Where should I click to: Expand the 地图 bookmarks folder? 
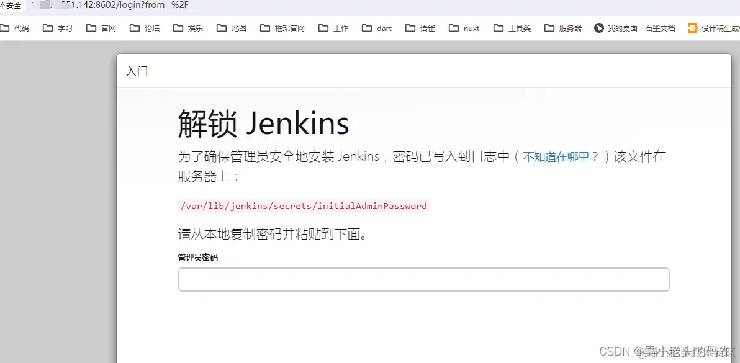pos(231,27)
